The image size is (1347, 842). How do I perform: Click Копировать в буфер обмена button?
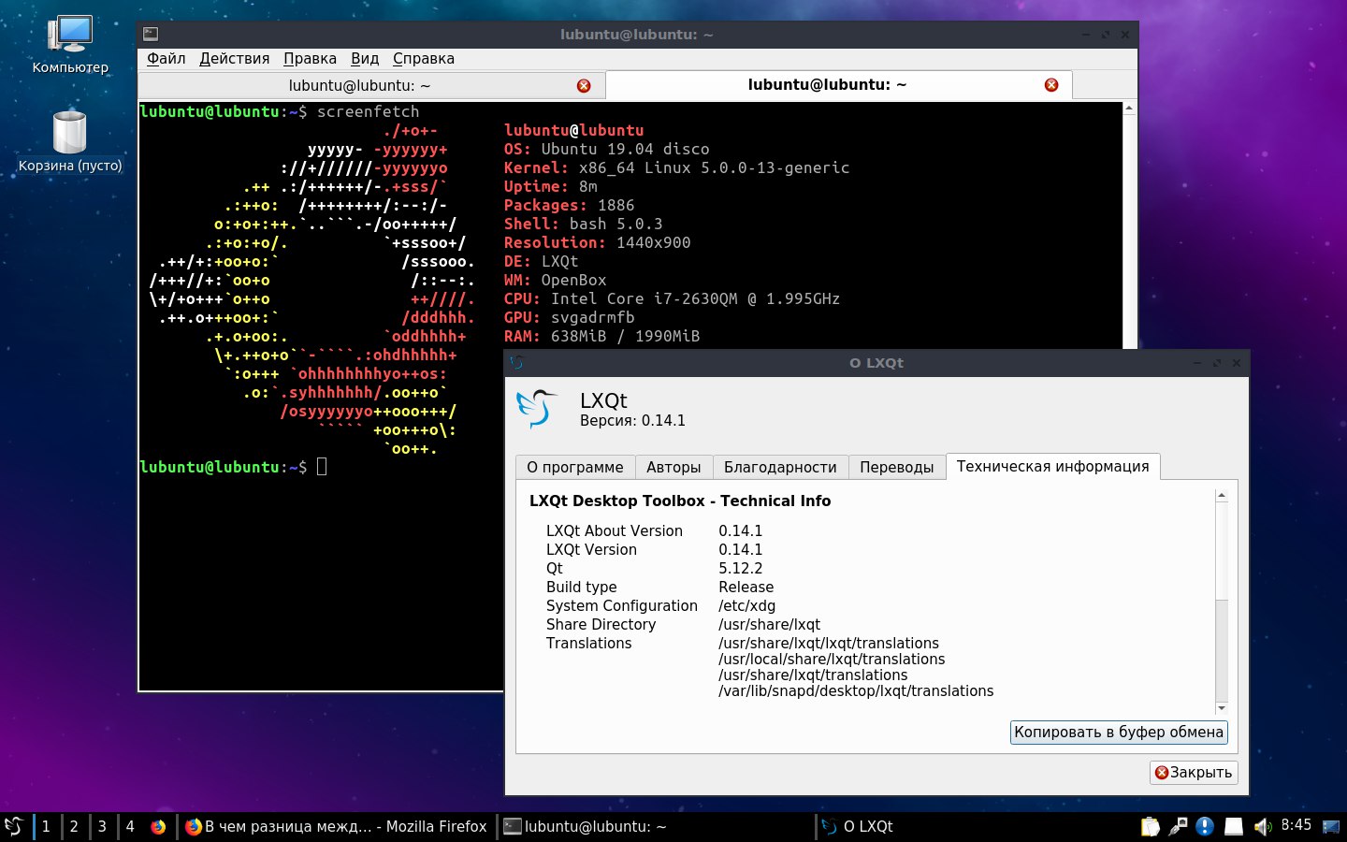1119,733
